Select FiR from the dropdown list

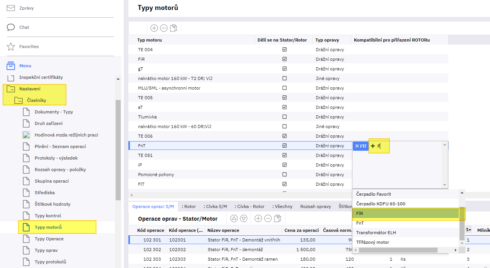click(x=406, y=213)
